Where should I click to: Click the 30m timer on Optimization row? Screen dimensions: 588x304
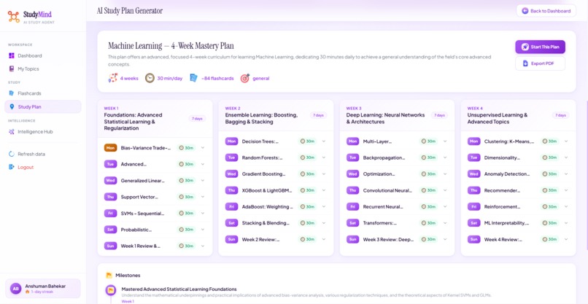tap(428, 174)
